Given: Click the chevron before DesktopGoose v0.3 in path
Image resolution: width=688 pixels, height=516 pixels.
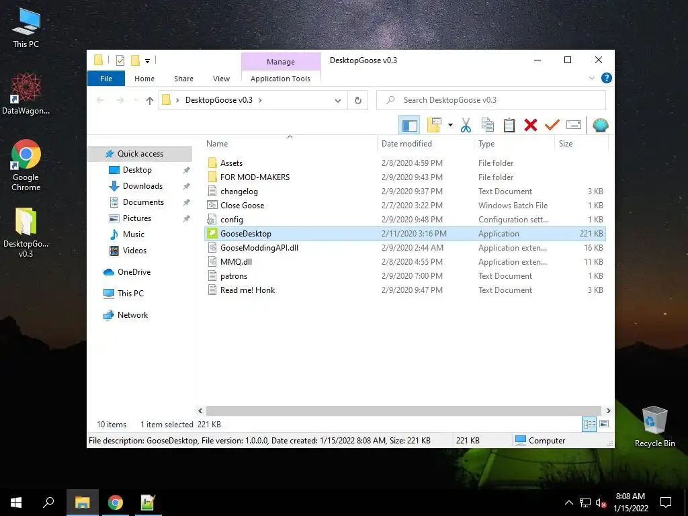Looking at the screenshot, I should (x=177, y=101).
